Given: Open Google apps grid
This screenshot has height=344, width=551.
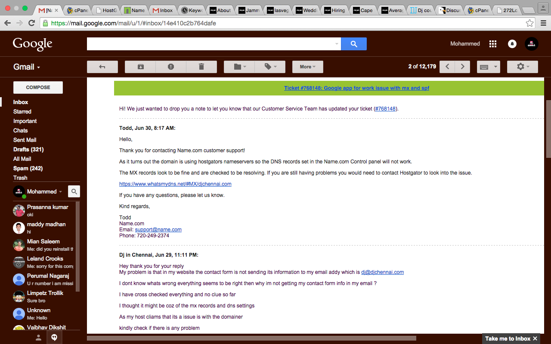Looking at the screenshot, I should (493, 44).
